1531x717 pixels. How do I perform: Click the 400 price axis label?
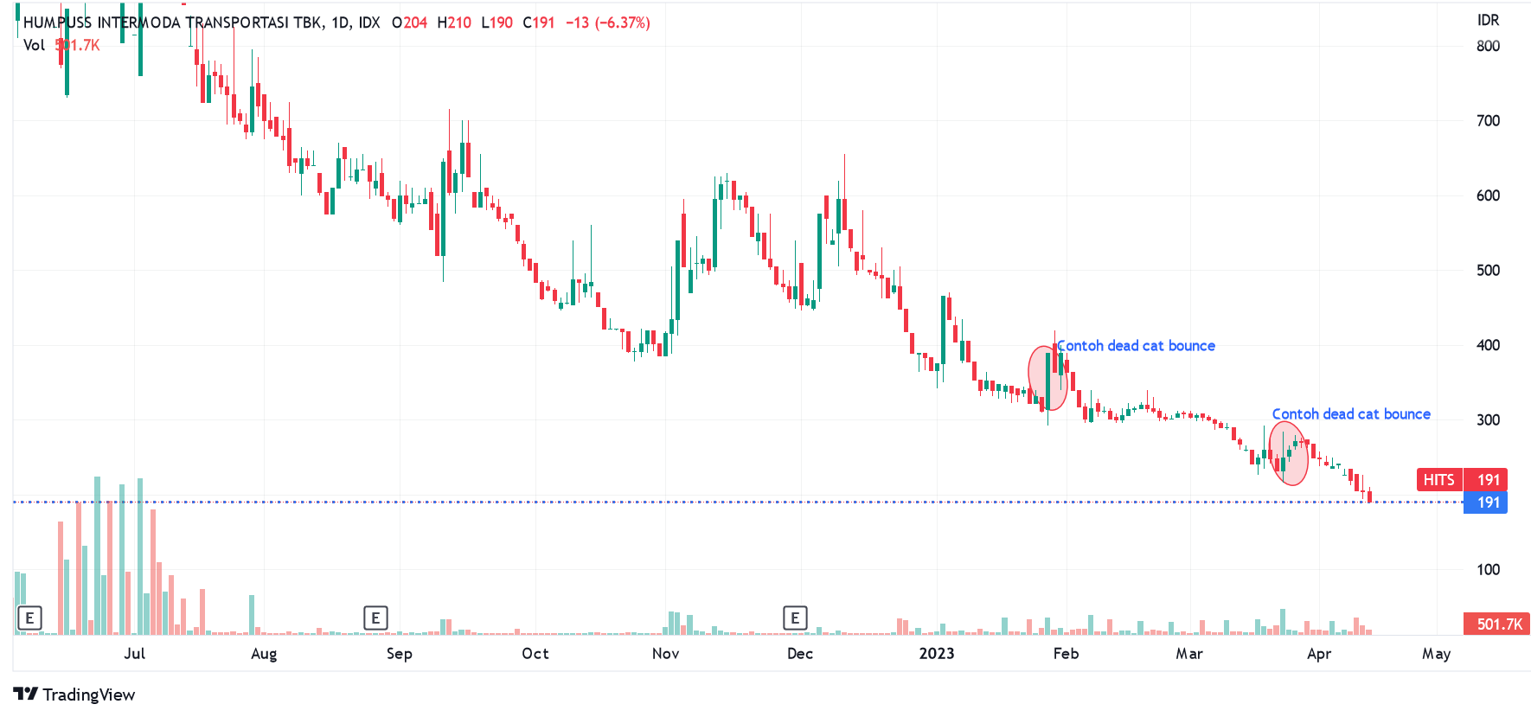1488,345
